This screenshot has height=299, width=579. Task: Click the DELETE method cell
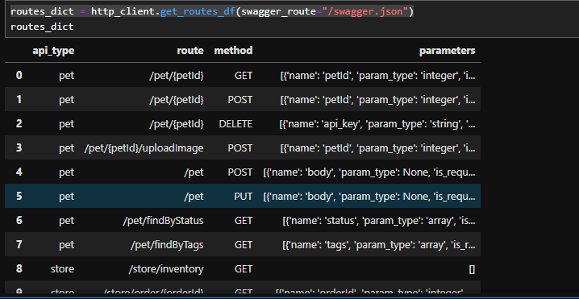point(236,124)
